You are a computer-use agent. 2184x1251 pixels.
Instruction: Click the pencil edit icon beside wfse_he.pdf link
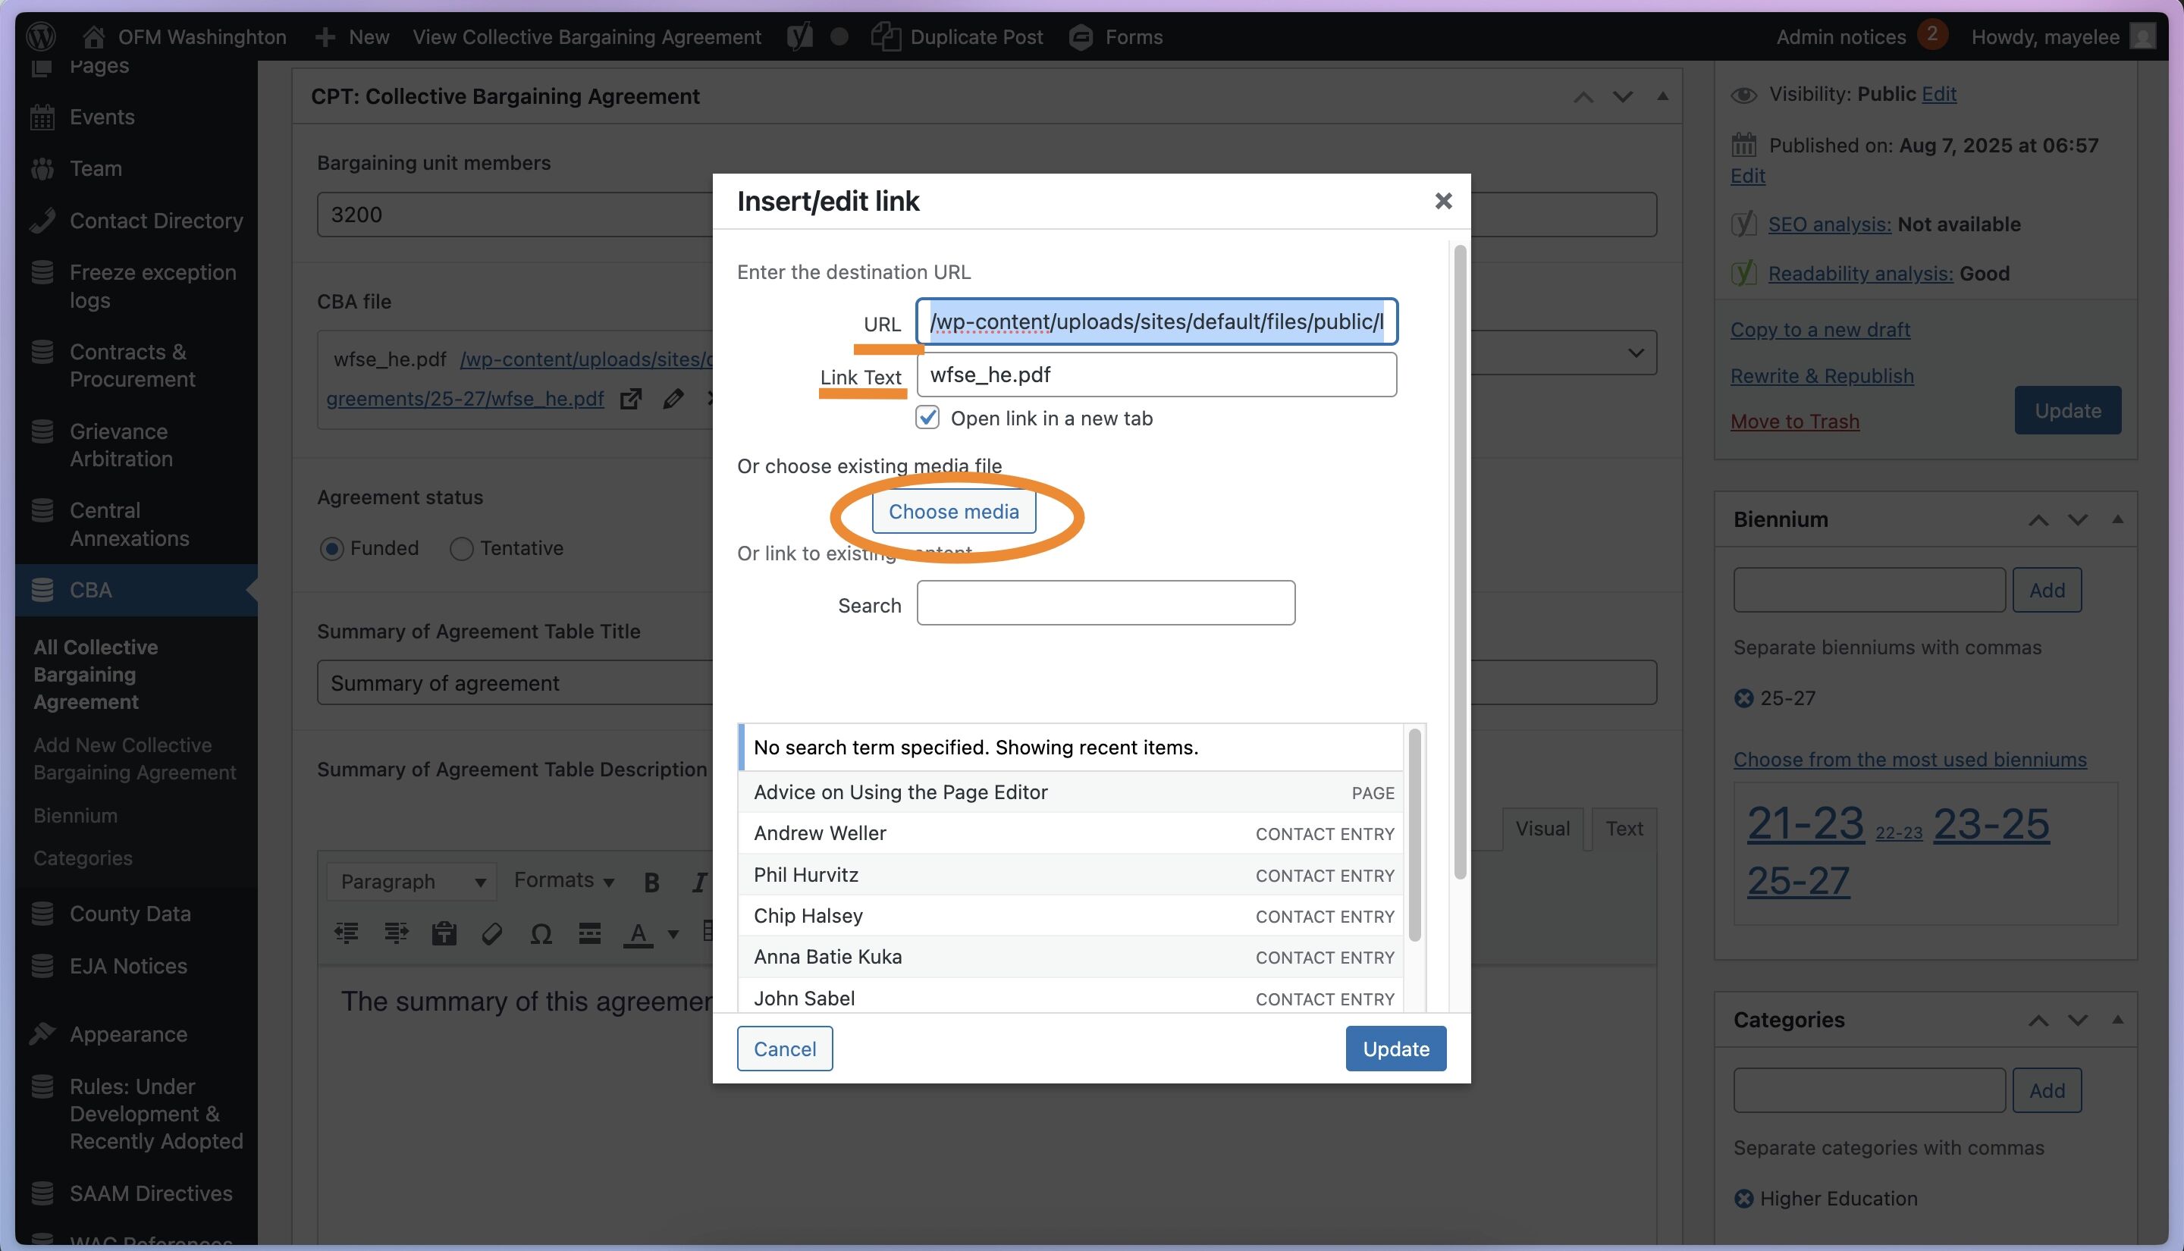point(673,399)
